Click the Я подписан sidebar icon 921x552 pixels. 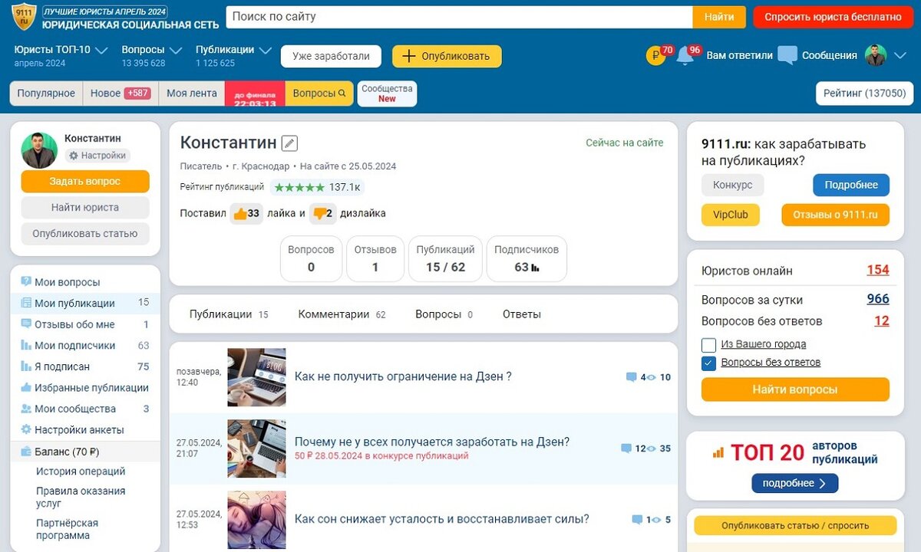[26, 366]
